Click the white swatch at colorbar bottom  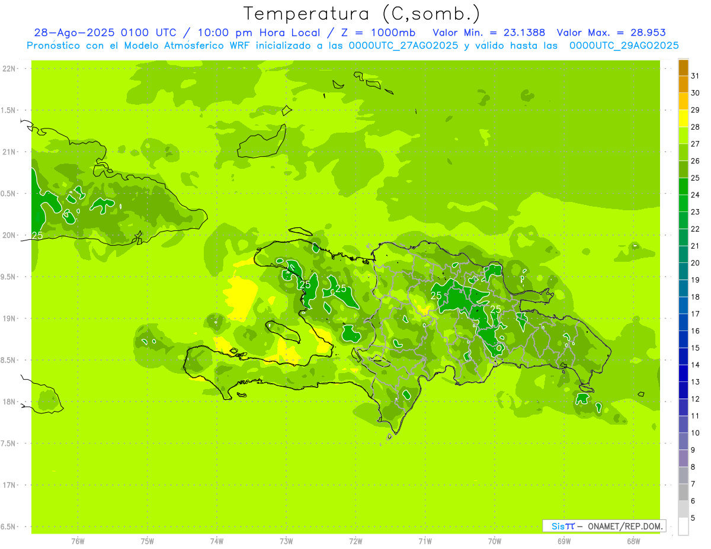683,526
